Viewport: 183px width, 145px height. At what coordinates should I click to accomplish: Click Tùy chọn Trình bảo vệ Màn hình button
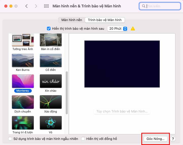122,111
